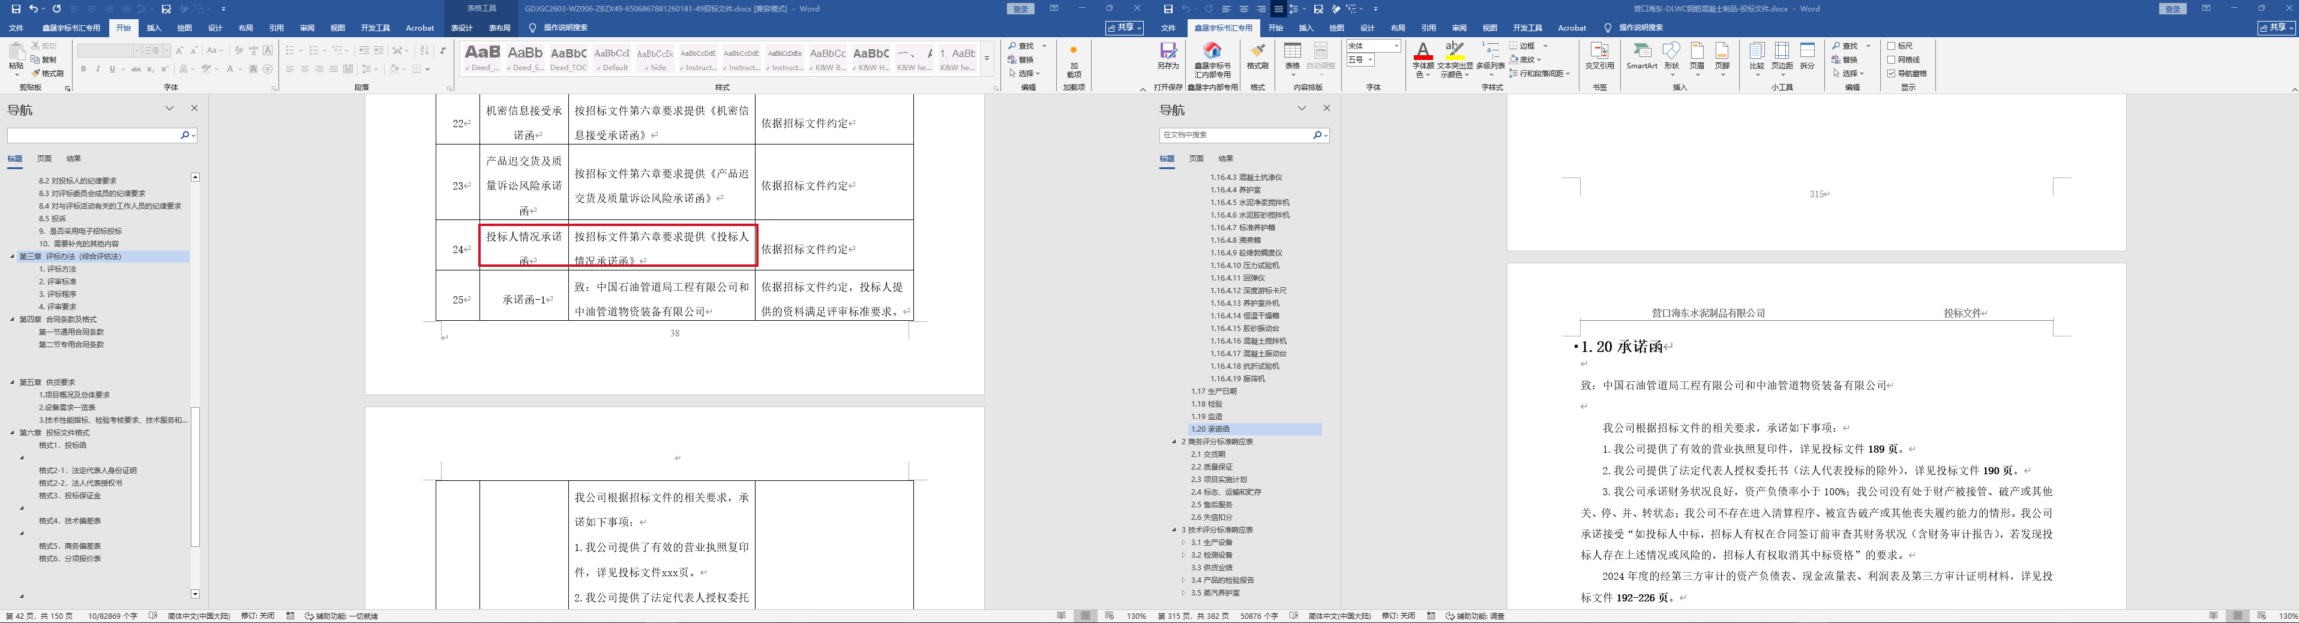Click search box in left navigation pane
Screen dimensions: 2299x623
click(x=93, y=136)
